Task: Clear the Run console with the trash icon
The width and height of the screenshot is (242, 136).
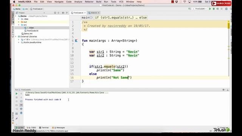Action: pos(21,113)
